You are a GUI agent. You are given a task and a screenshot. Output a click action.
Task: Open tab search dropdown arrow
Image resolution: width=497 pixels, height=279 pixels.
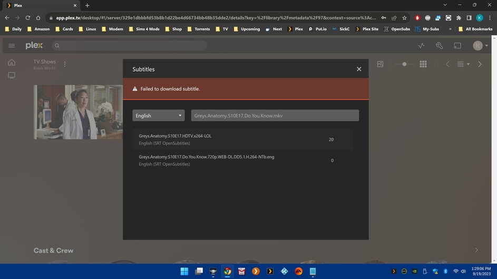pos(445,5)
